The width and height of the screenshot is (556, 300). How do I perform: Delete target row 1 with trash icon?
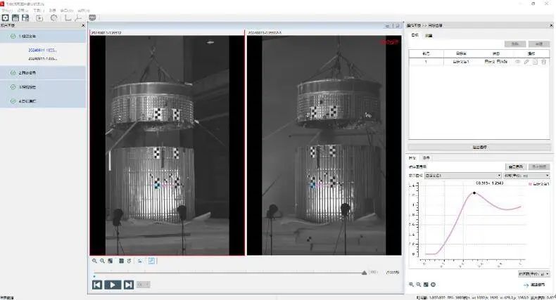(x=543, y=62)
